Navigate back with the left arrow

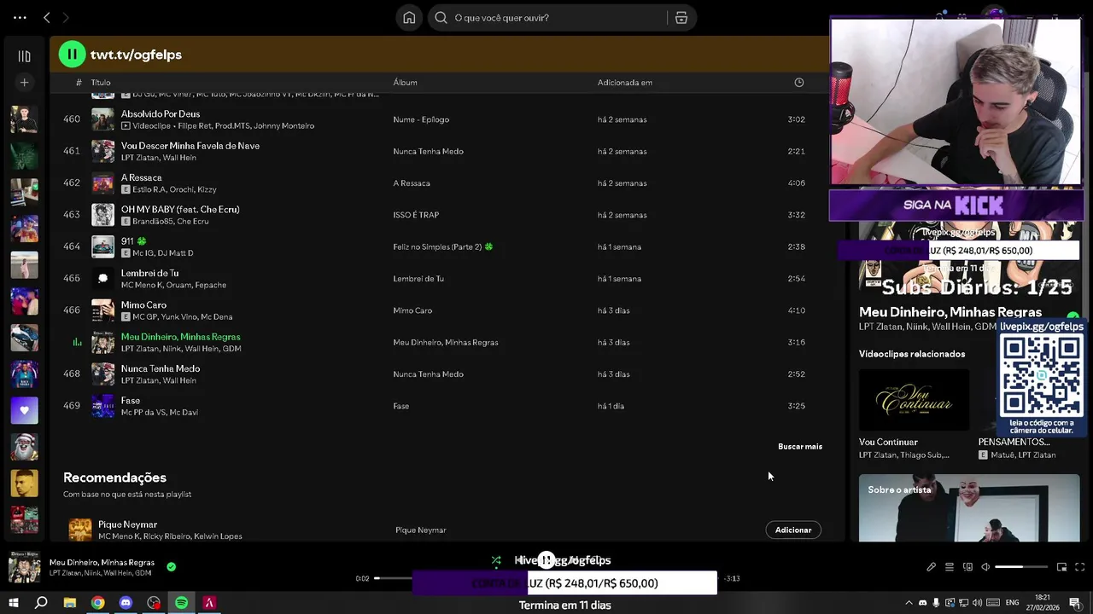click(x=47, y=18)
